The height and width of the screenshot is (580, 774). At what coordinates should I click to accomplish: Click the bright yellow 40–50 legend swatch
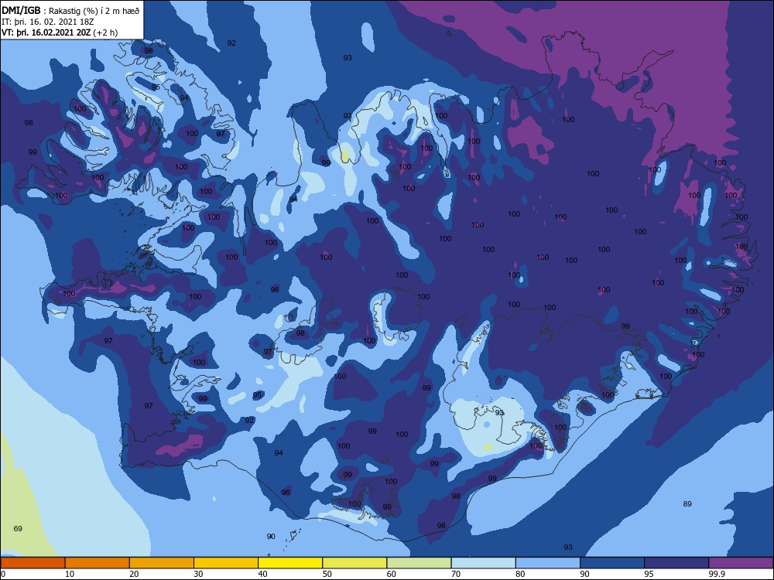click(x=290, y=563)
